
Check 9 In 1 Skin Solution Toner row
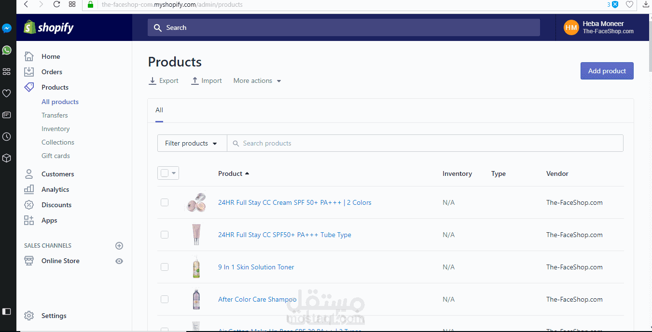[x=165, y=267]
